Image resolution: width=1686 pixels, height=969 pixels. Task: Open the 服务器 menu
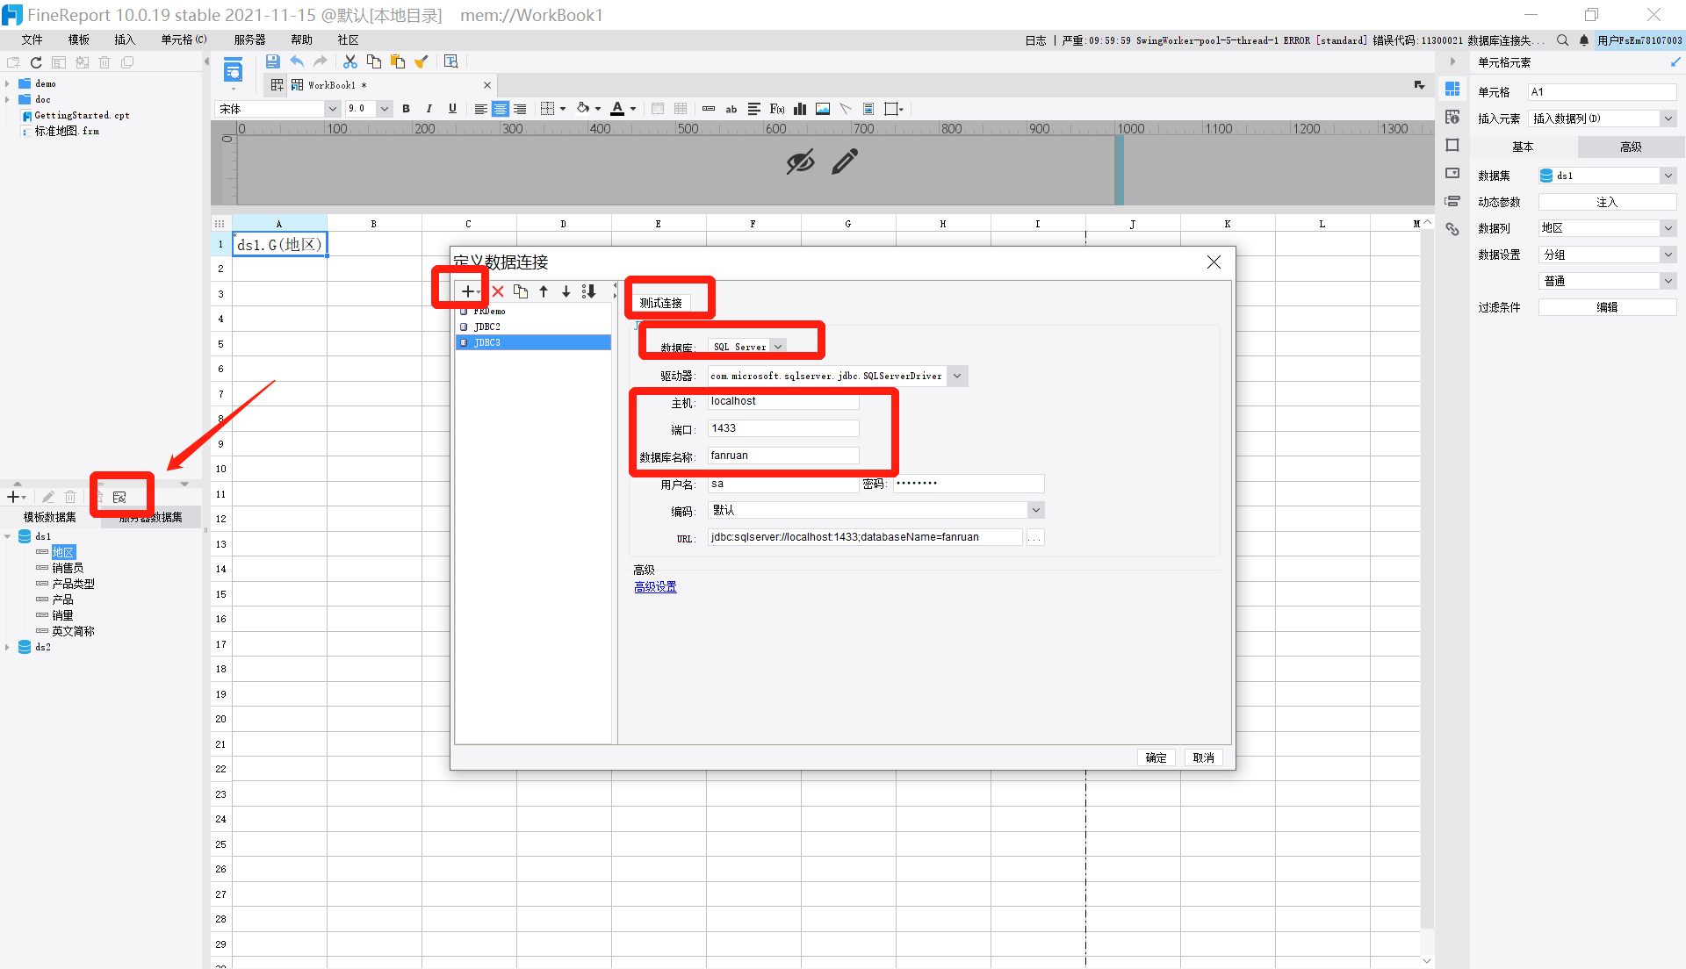click(249, 39)
